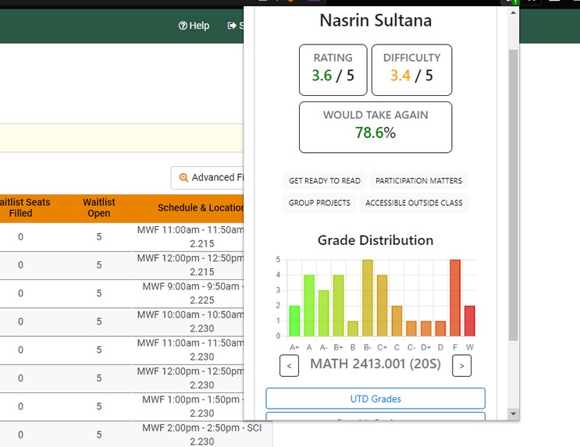The width and height of the screenshot is (580, 447).
Task: Open the Help link in header
Action: coord(194,26)
